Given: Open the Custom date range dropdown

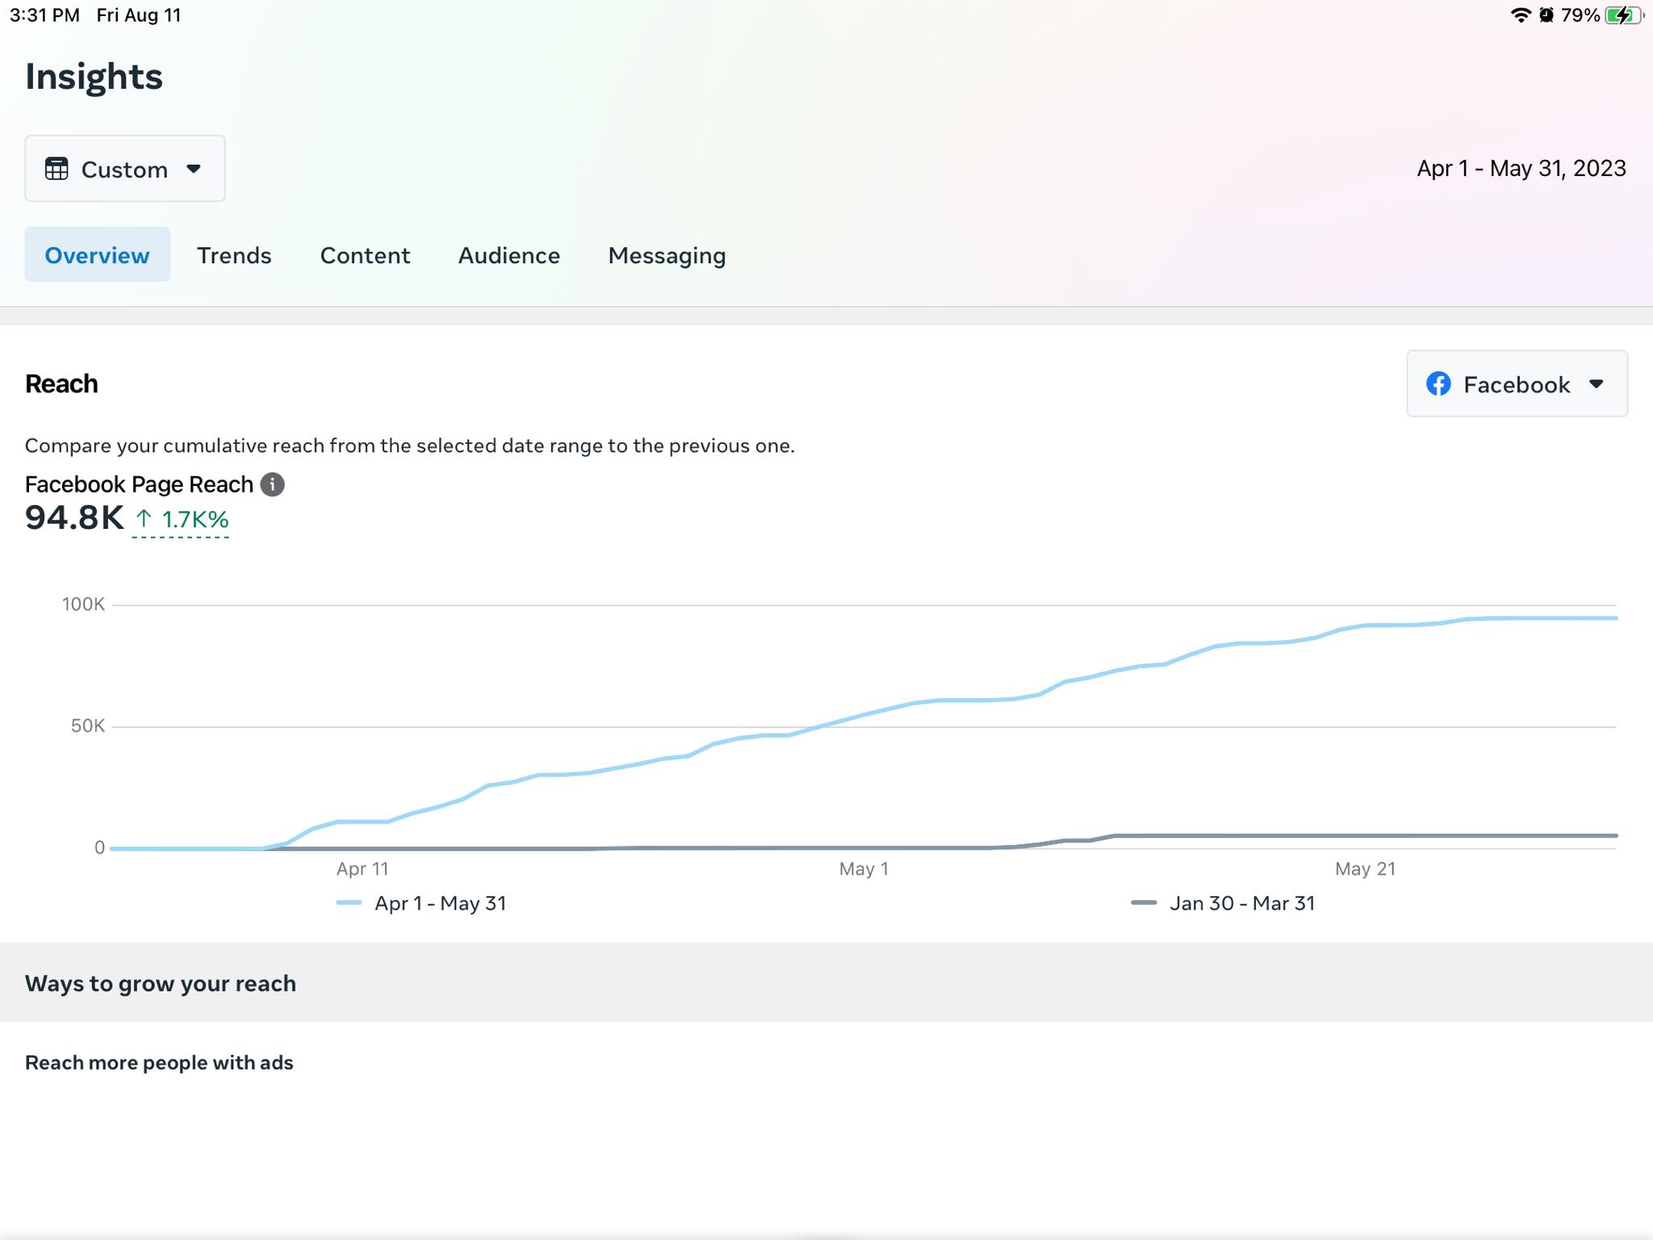Looking at the screenshot, I should coord(124,169).
